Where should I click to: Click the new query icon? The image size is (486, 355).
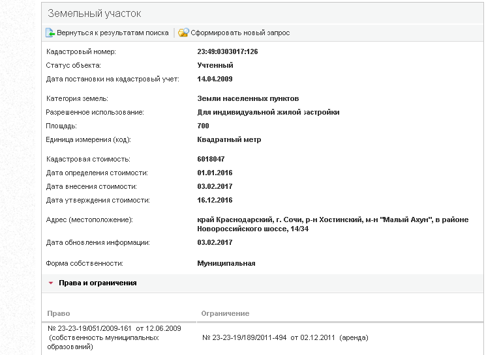(x=183, y=33)
